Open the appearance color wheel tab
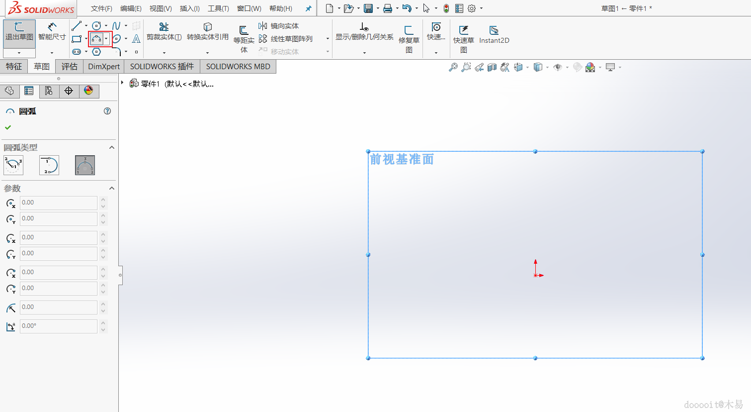Viewport: 751px width, 412px height. [88, 91]
